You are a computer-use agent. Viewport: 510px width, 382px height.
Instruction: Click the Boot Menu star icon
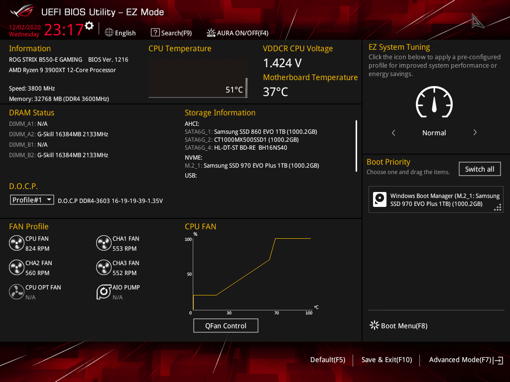(x=375, y=325)
